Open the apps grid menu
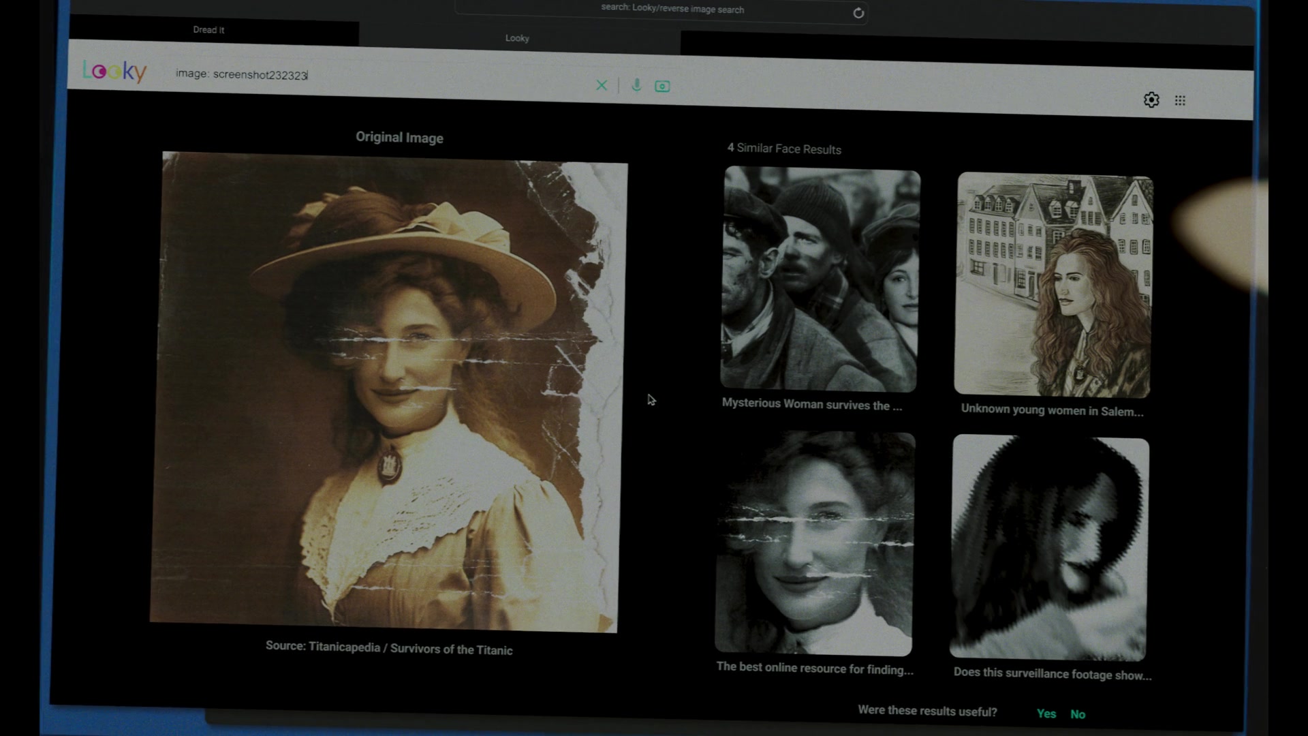The width and height of the screenshot is (1308, 736). 1180,101
